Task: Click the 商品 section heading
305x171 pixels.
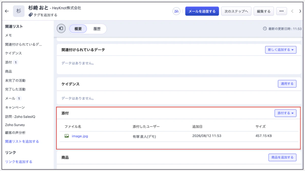Action: pos(65,158)
